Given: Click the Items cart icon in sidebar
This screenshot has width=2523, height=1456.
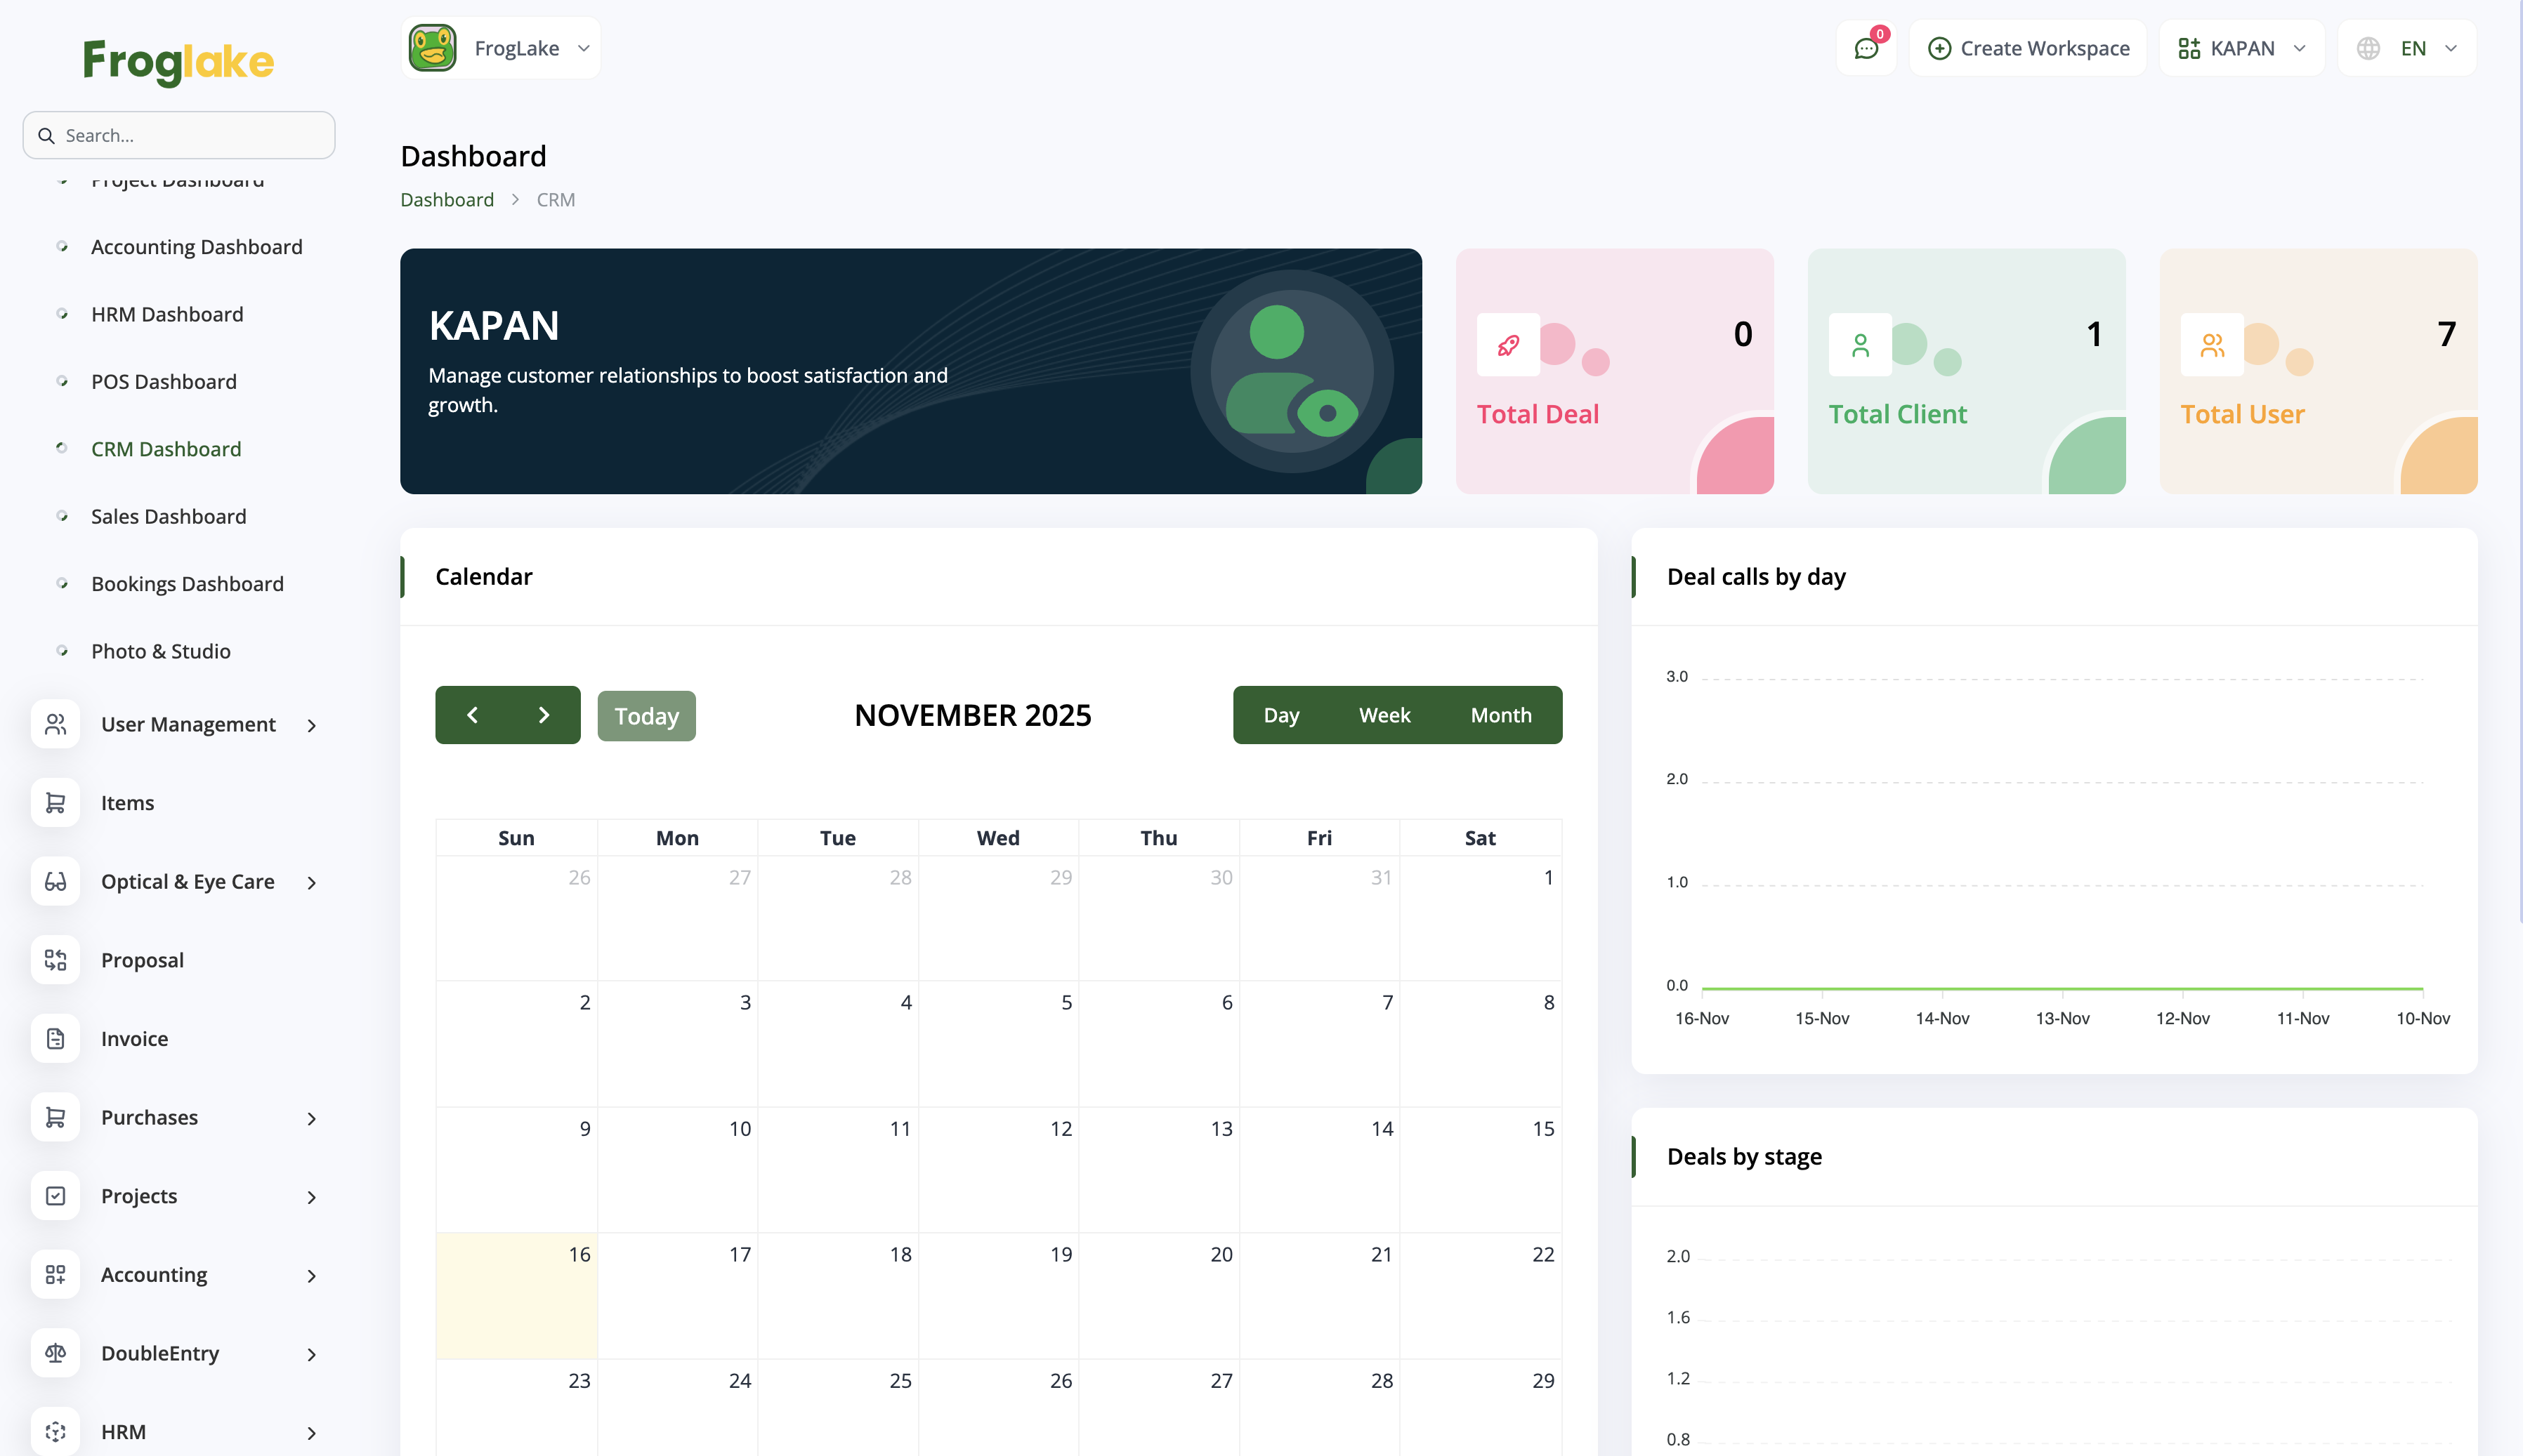Looking at the screenshot, I should pyautogui.click(x=55, y=803).
